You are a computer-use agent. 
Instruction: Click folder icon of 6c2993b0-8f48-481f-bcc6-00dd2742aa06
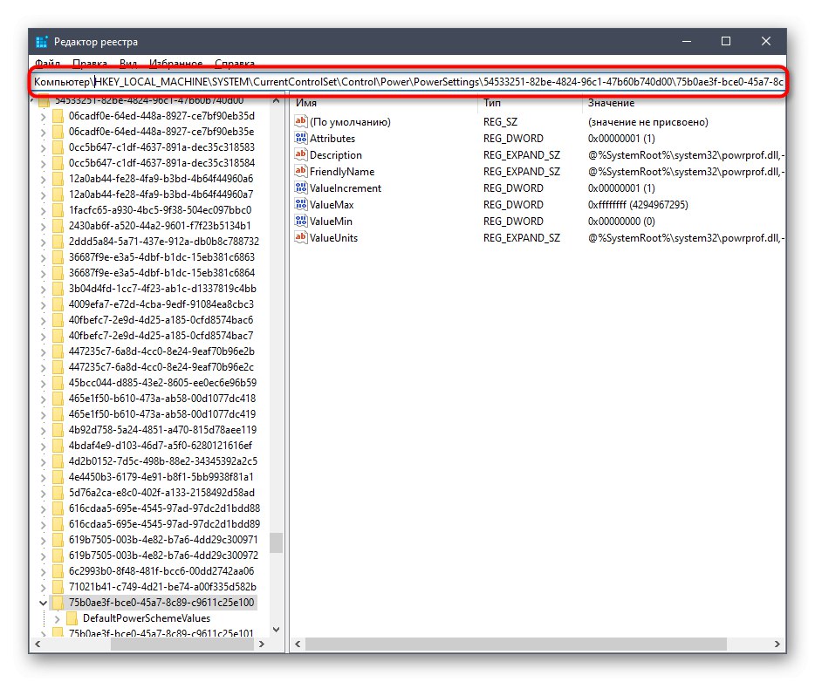coord(58,571)
